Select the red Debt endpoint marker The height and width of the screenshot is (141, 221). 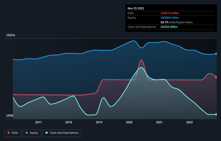click(x=216, y=77)
